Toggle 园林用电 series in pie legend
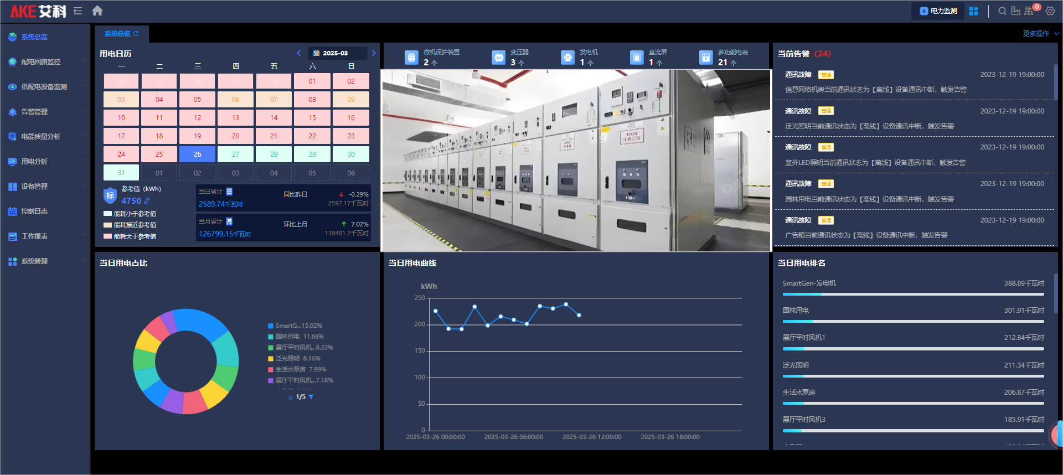This screenshot has height=475, width=1063. [x=296, y=337]
